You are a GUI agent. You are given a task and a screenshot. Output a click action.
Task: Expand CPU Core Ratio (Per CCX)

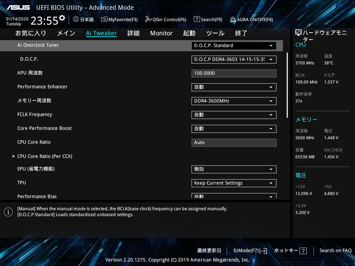(x=45, y=156)
